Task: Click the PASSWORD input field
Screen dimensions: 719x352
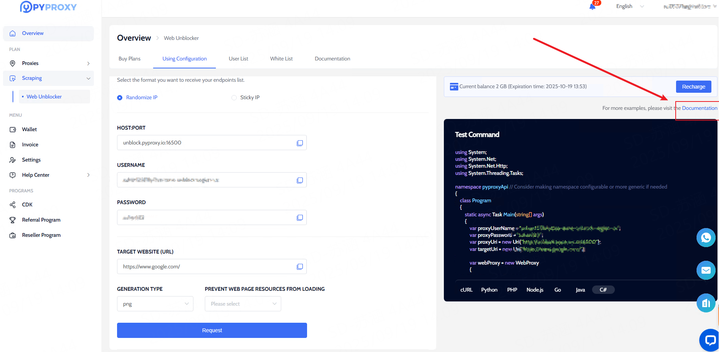Action: 212,217
